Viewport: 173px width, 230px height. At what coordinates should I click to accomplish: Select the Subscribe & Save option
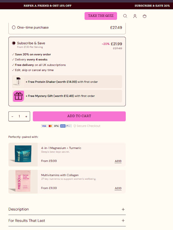[x=14, y=43]
